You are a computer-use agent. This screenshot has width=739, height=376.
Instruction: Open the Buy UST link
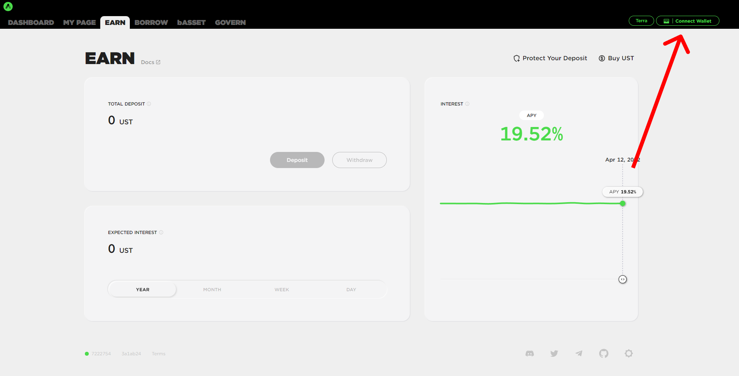coord(616,58)
